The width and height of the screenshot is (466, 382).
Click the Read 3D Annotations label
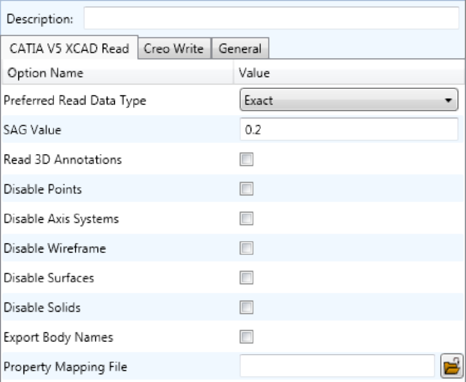63,160
